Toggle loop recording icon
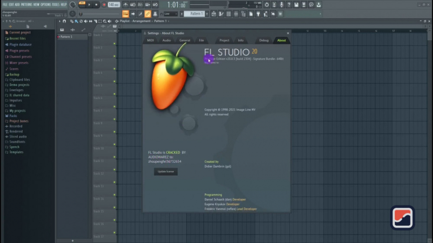Viewport: 433px width, 243px height. (155, 5)
